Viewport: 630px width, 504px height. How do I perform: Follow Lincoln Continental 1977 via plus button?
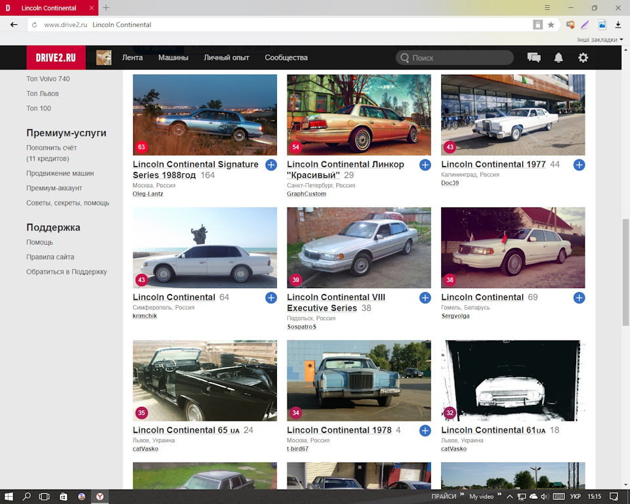coord(579,165)
